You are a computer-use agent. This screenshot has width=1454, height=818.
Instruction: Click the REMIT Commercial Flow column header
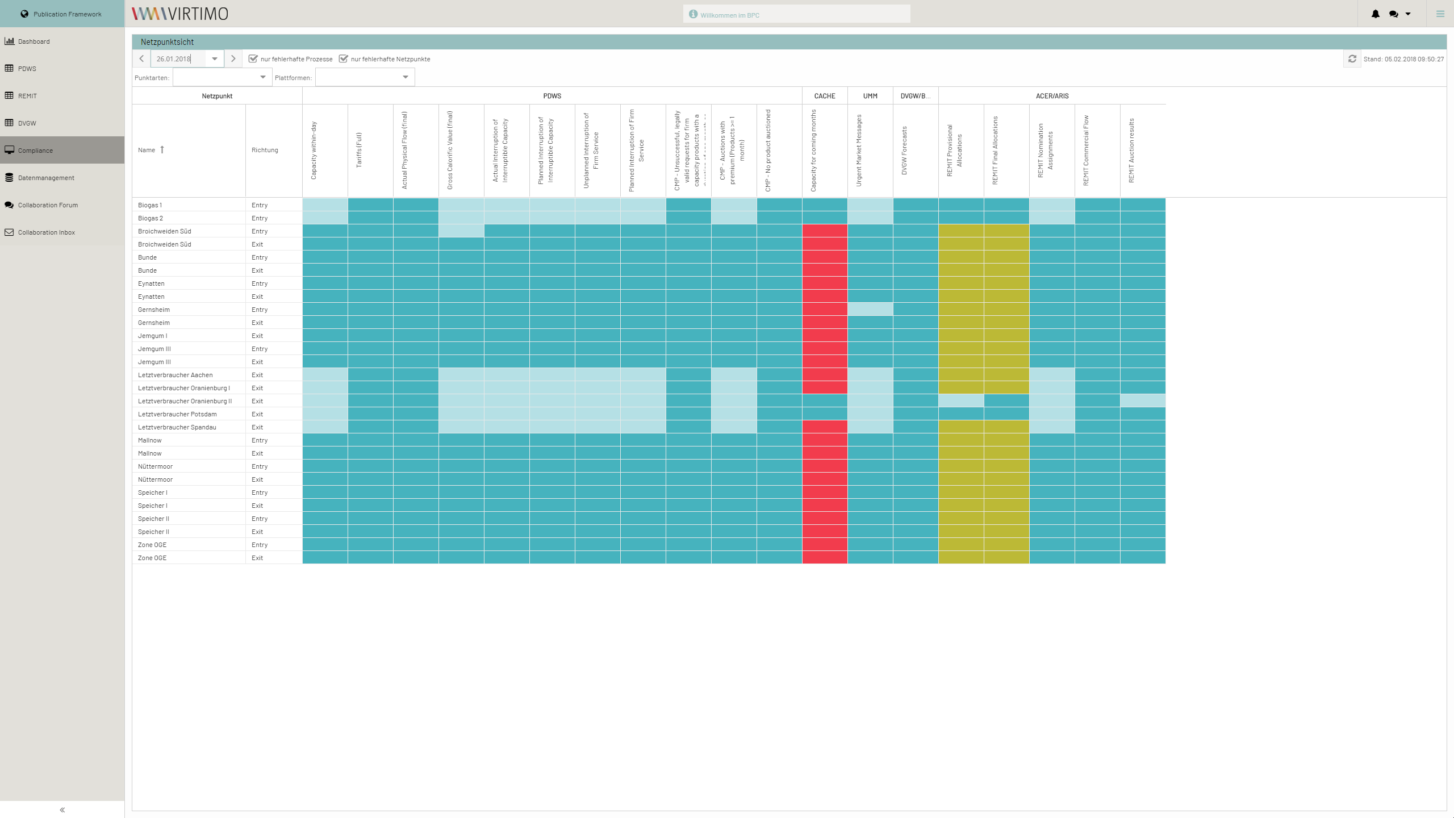coord(1097,151)
